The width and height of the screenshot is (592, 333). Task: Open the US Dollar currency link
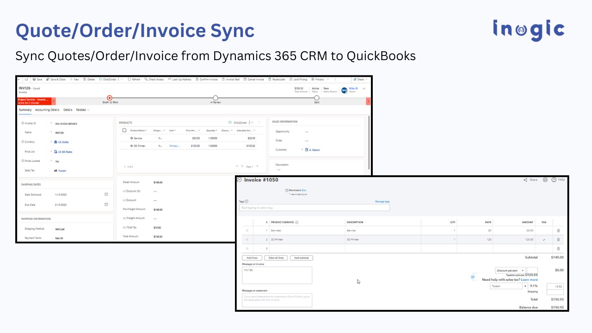click(64, 142)
